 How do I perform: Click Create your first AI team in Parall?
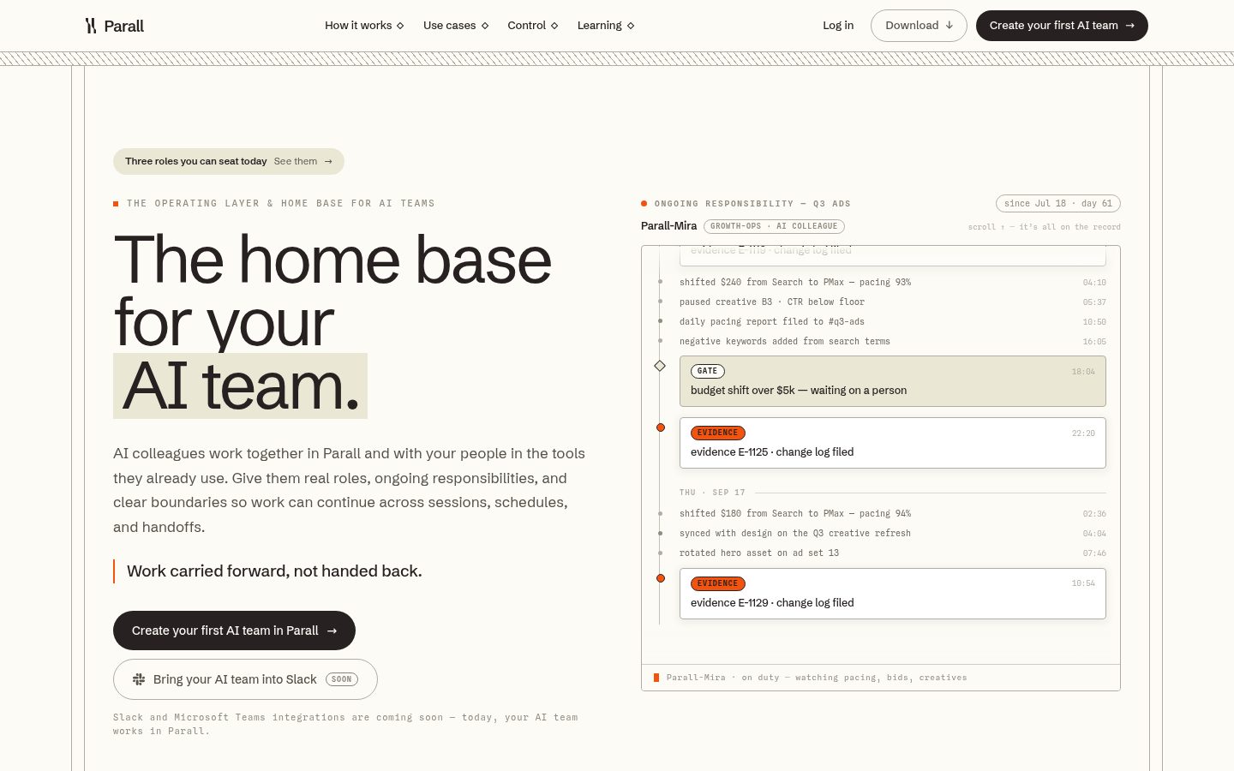click(234, 631)
